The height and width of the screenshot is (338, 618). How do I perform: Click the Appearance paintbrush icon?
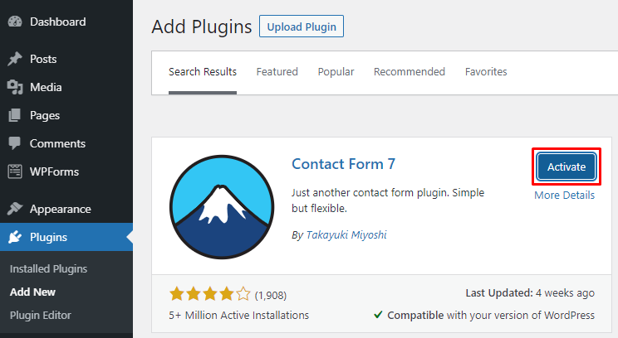coord(15,209)
